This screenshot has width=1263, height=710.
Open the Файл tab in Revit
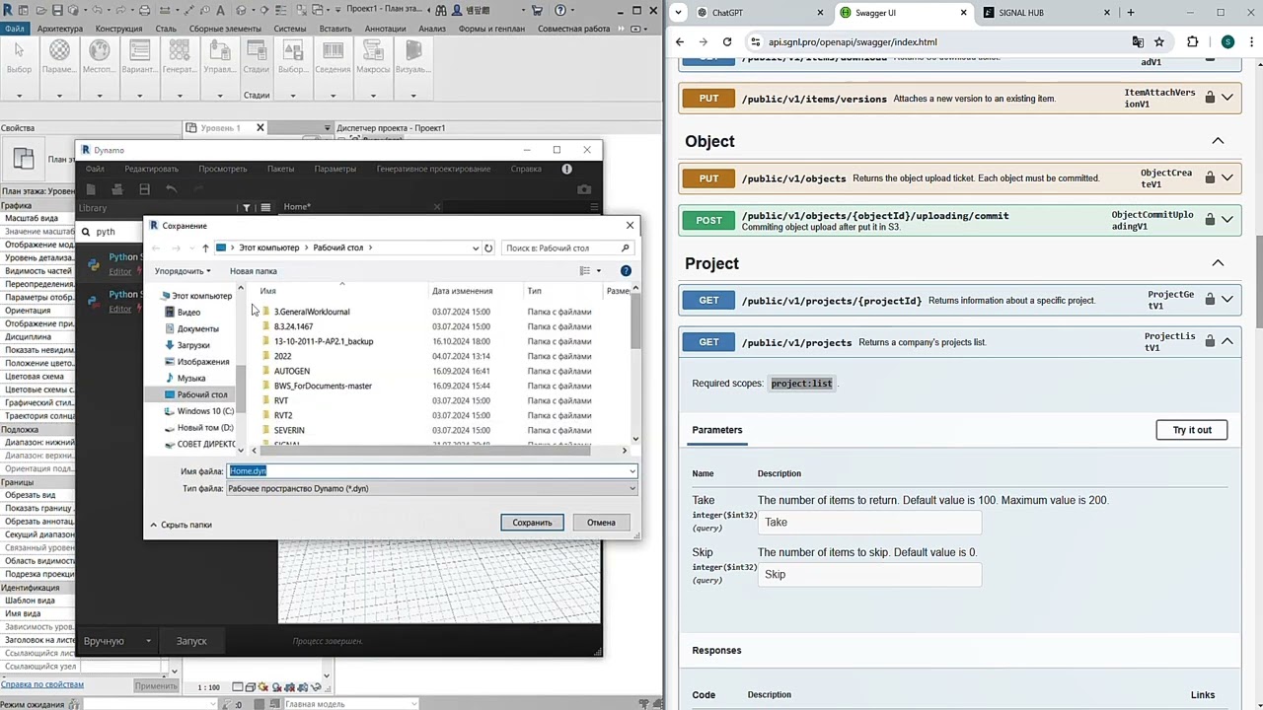[x=15, y=29]
